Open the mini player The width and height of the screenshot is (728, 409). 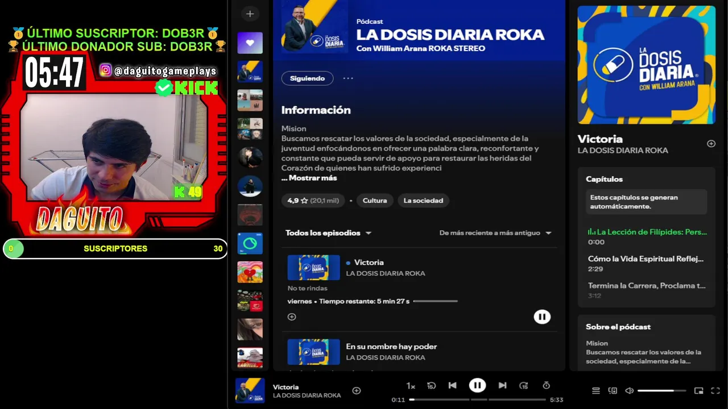pyautogui.click(x=699, y=391)
